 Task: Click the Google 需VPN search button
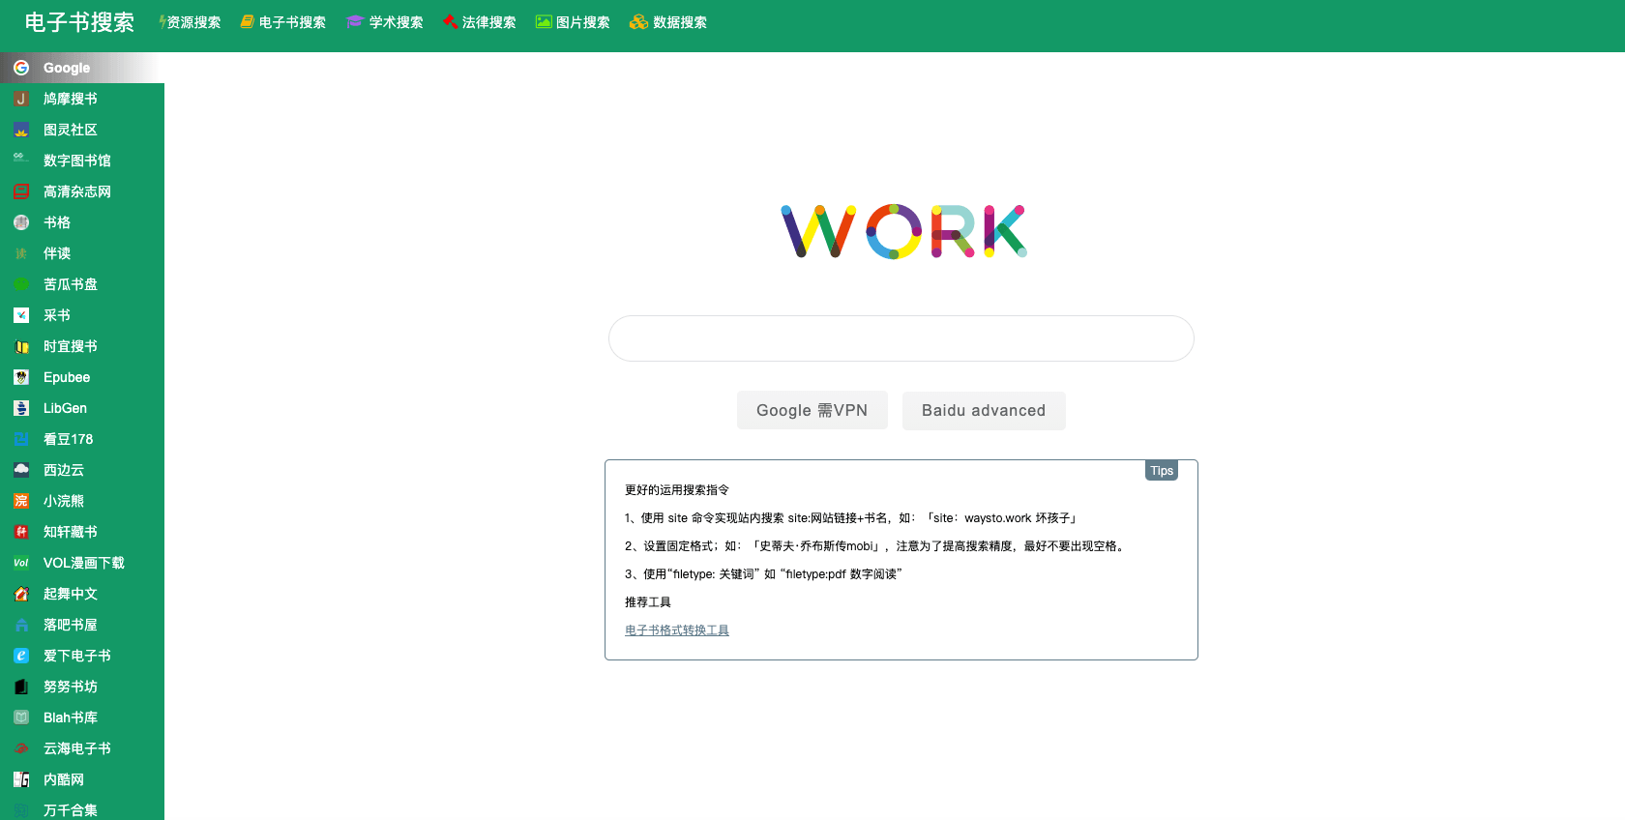coord(812,410)
